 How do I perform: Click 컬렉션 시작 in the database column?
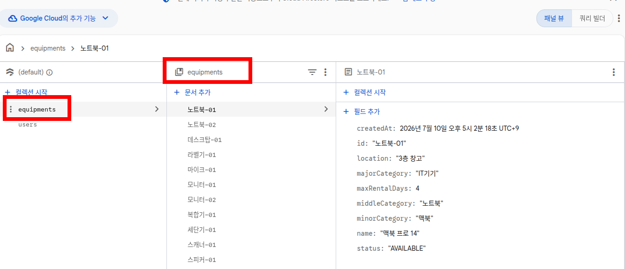(x=26, y=92)
